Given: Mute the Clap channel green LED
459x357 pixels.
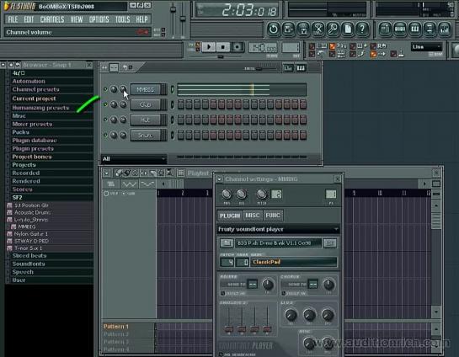Looking at the screenshot, I should [105, 104].
